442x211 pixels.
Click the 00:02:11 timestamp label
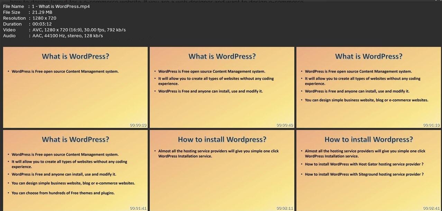pos(285,208)
